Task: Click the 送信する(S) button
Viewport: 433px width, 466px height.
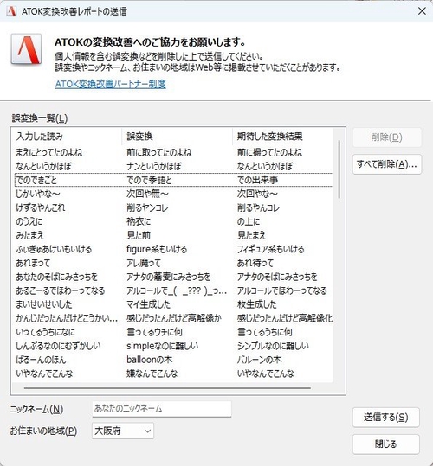Action: click(x=386, y=418)
